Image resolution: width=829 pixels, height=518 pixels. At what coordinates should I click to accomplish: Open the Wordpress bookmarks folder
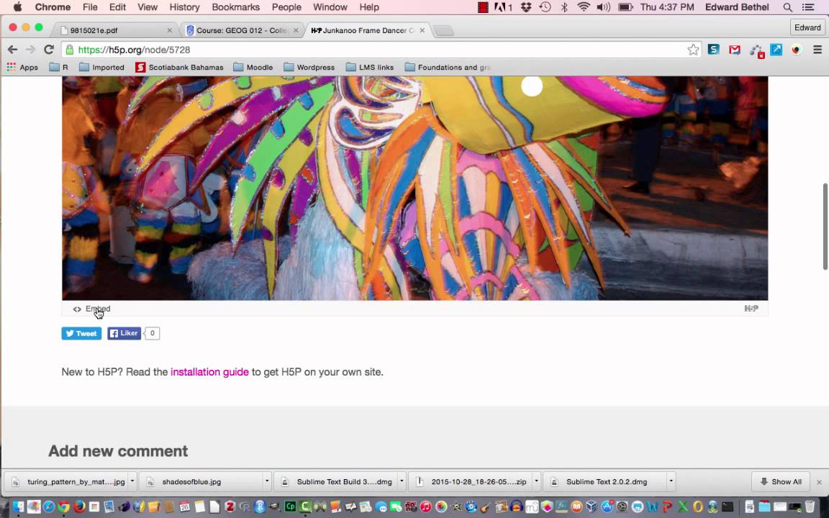309,67
